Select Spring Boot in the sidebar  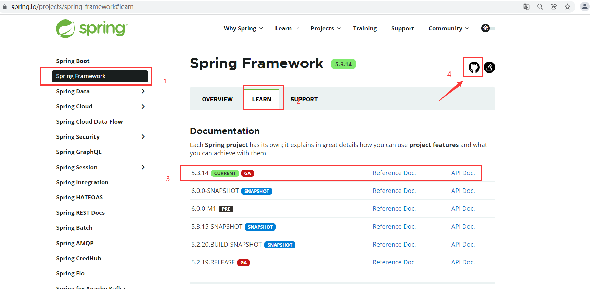[x=73, y=61]
